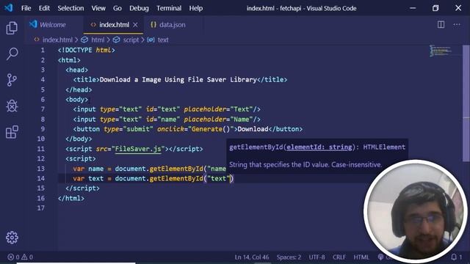Click the getElementById signature tooltip
Screen dimensions: 470x264
pos(317,147)
